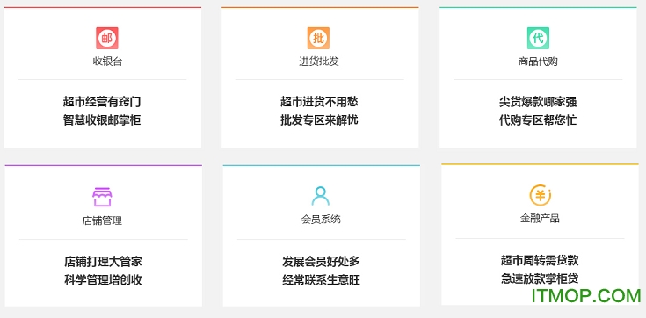Click the text 超市经营有窍门

[x=102, y=102]
